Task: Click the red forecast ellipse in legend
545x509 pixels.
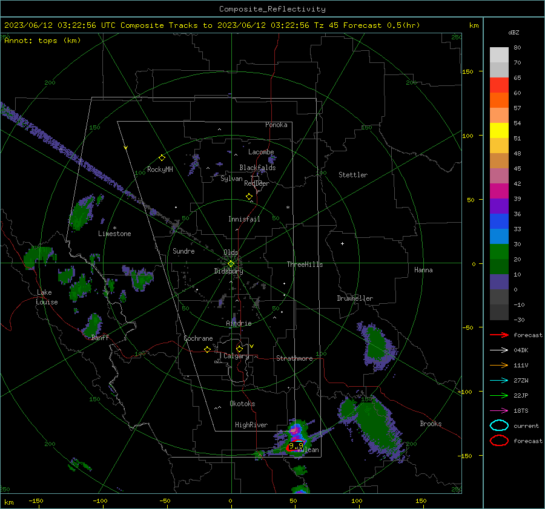Action: [x=499, y=441]
